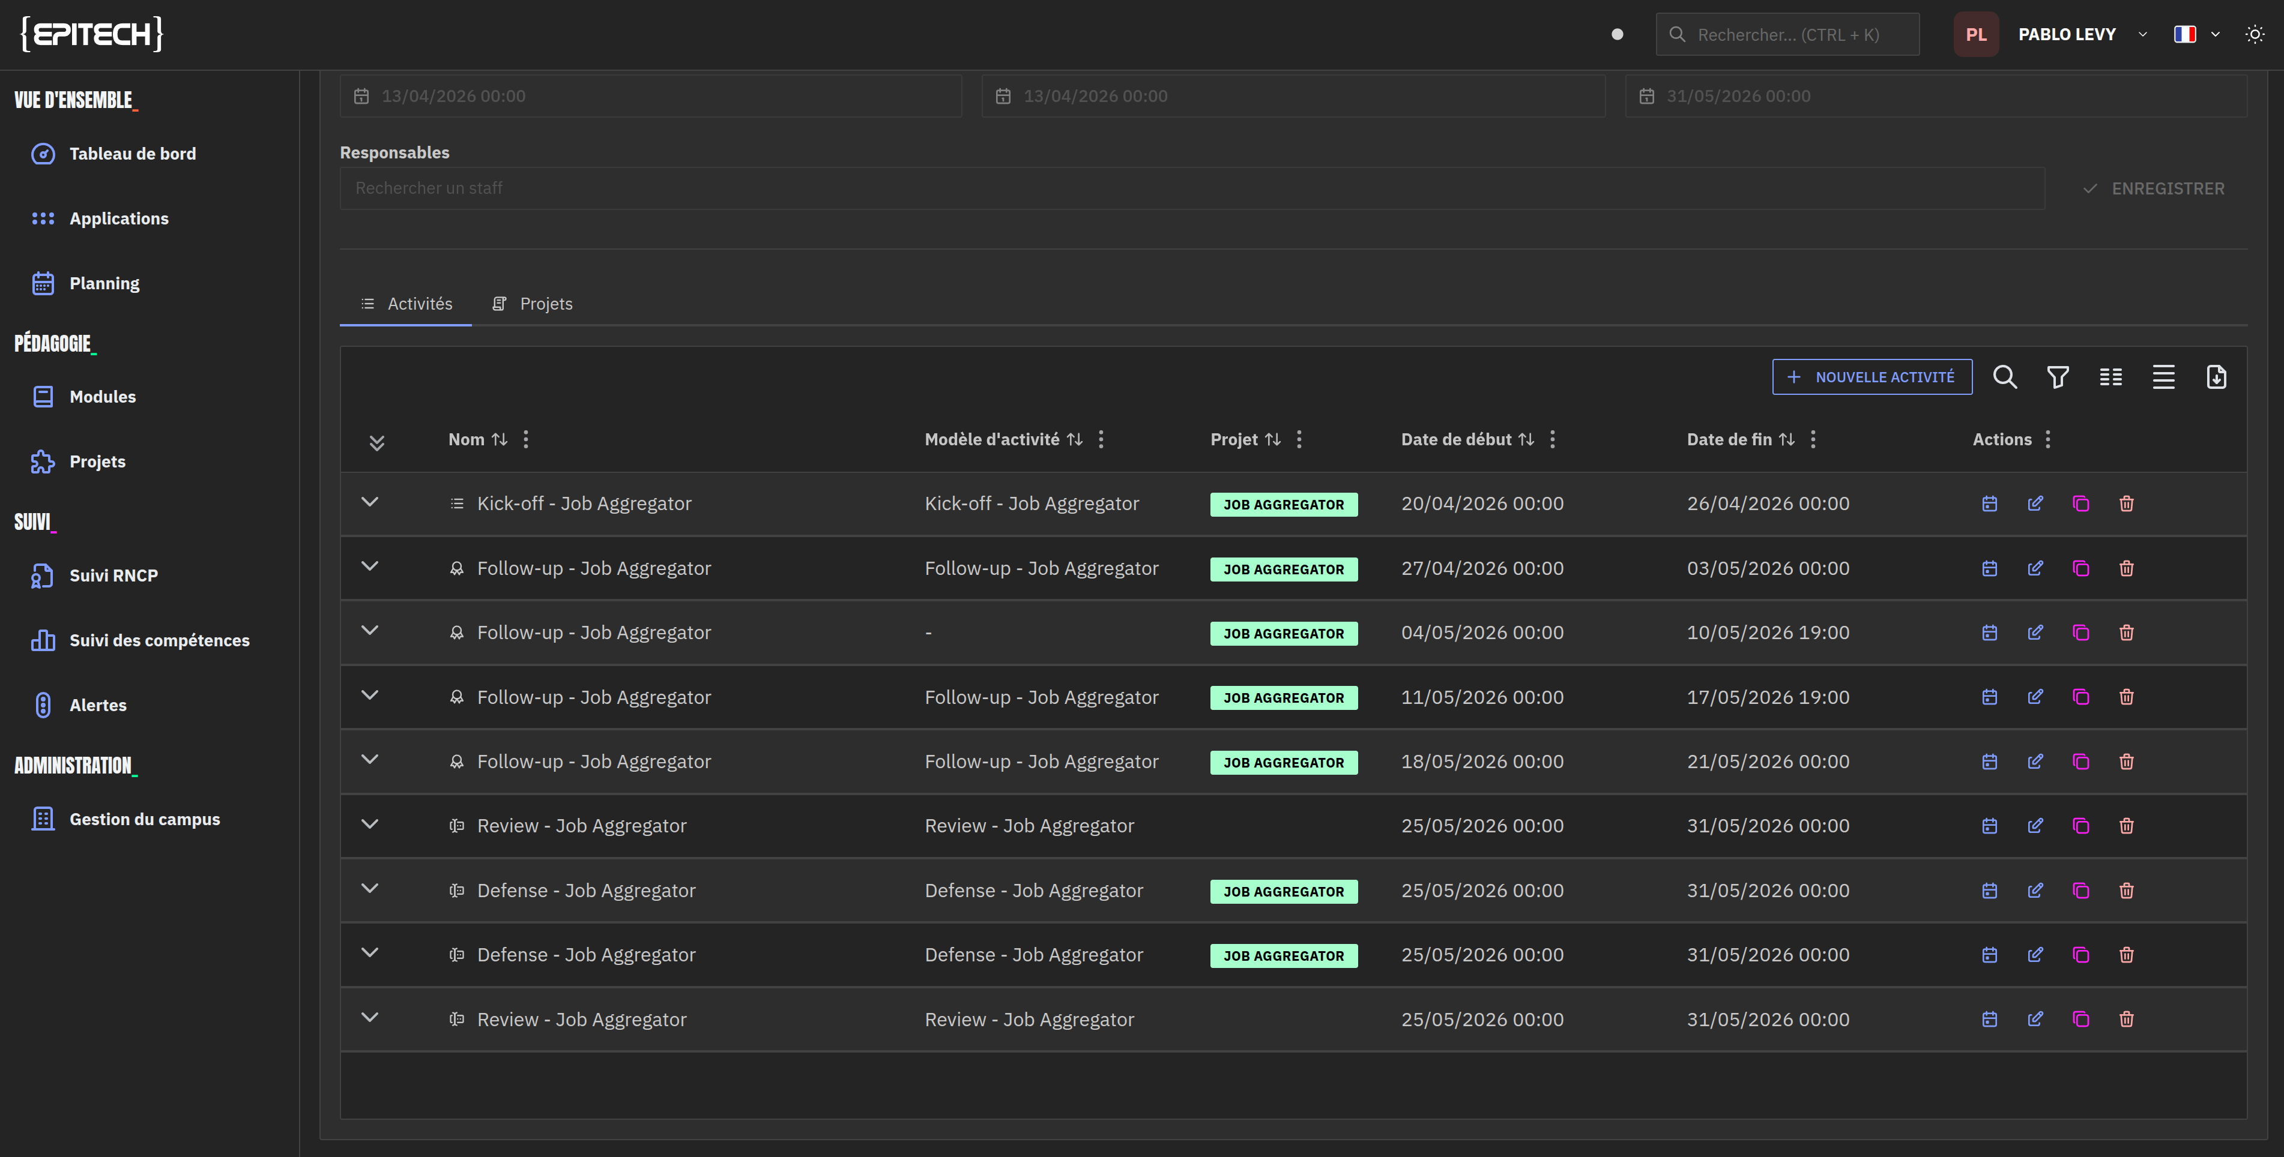Switch to the Activités tab

tap(406, 304)
